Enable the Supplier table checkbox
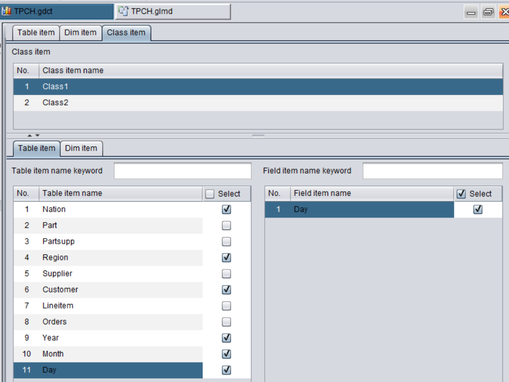This screenshot has width=509, height=382. [x=226, y=274]
